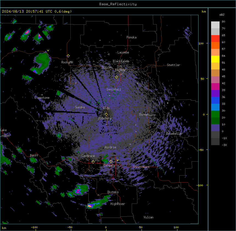
Task: Click the Okotoks city label
Action: (x=113, y=192)
